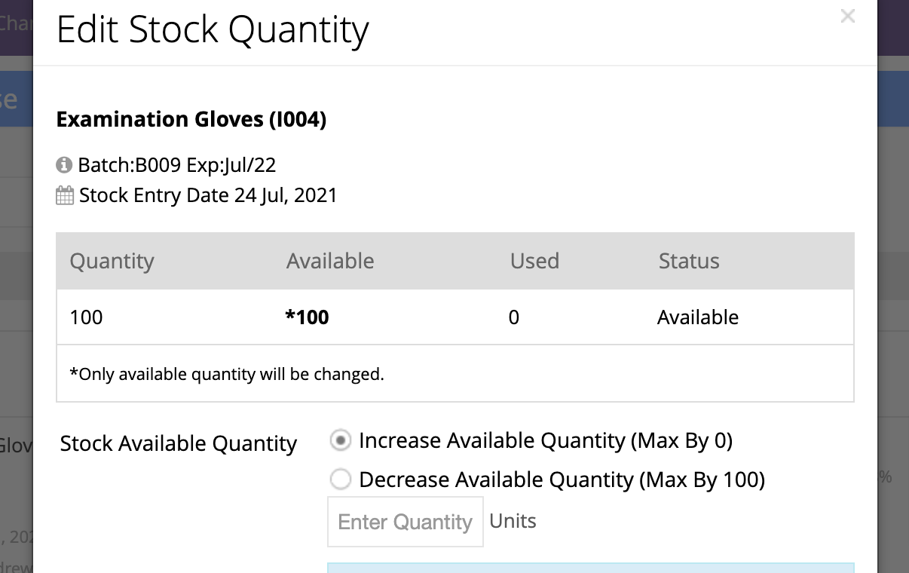Click the Quantity column header
Screen dimensions: 909x573
point(112,261)
